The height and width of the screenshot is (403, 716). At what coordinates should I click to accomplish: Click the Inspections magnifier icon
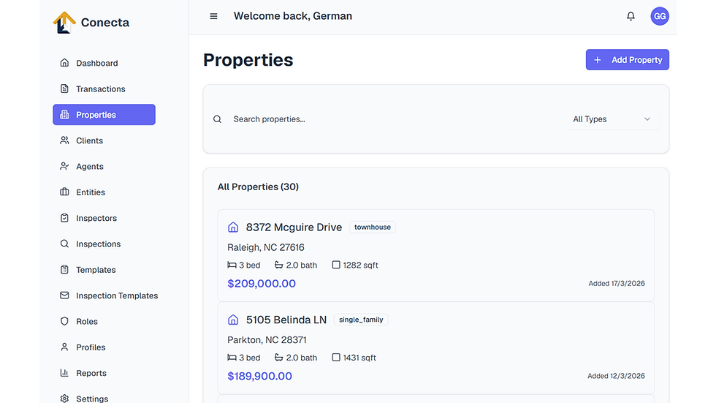coord(64,244)
